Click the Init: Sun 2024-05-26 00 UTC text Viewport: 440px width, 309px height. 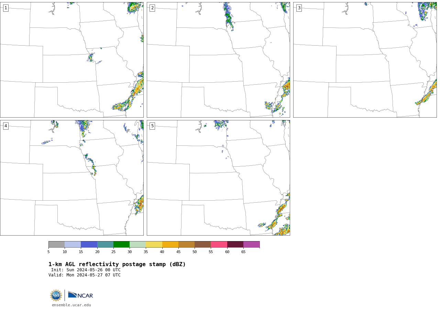tap(86, 270)
